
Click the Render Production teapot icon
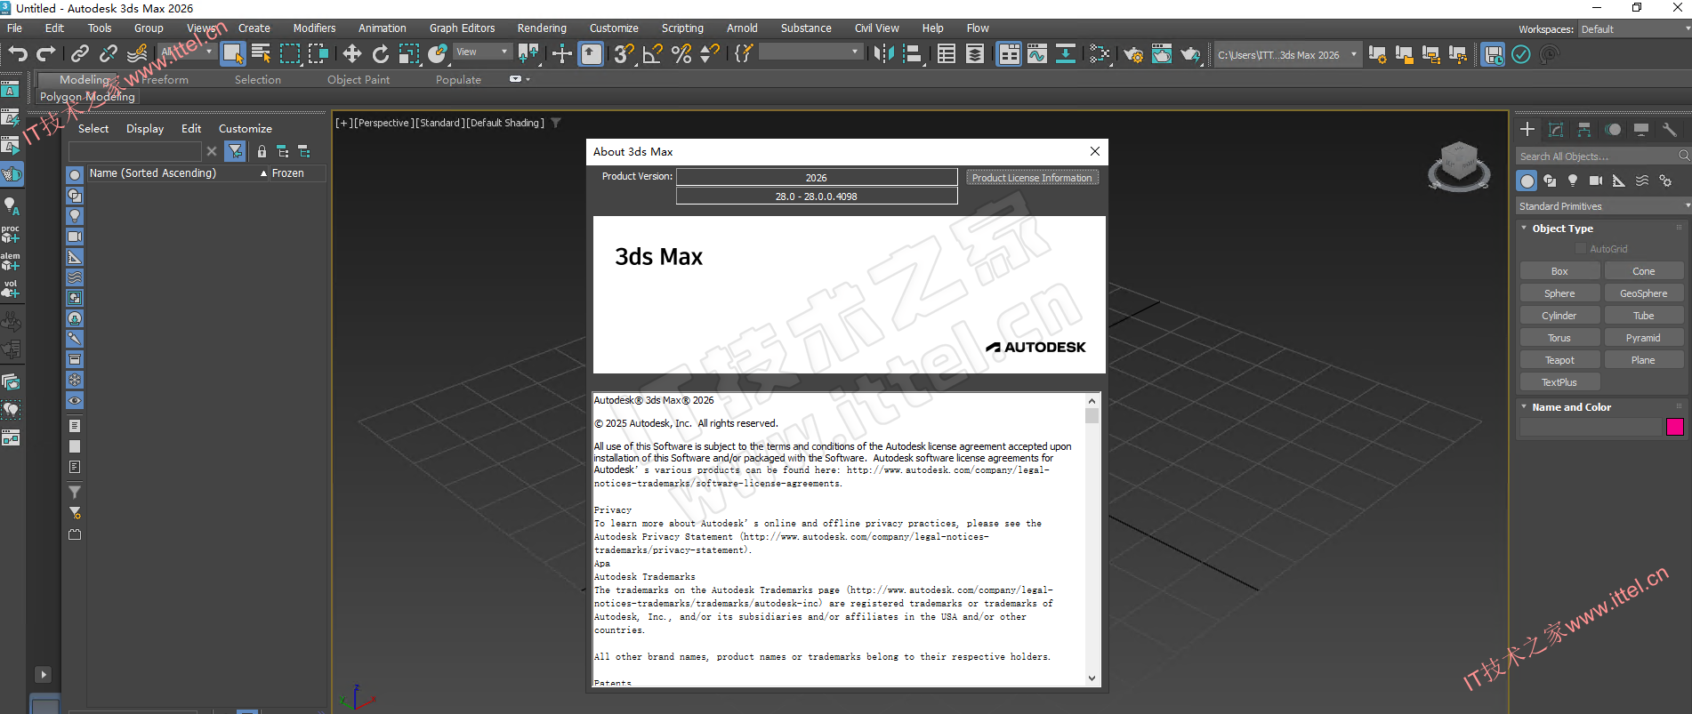point(1190,54)
